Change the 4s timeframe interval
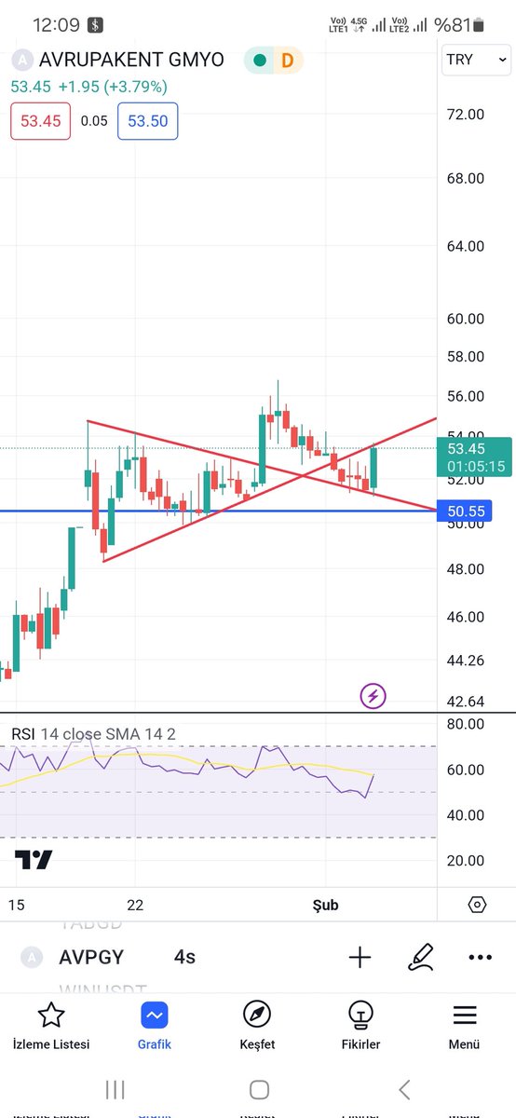The width and height of the screenshot is (516, 1118). point(184,957)
